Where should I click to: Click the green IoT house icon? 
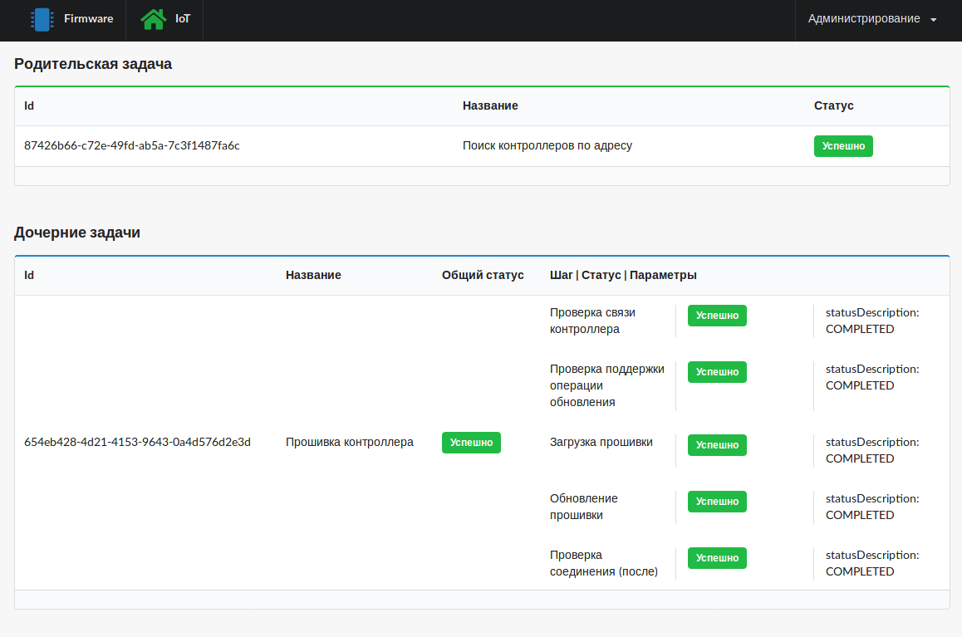click(x=153, y=19)
